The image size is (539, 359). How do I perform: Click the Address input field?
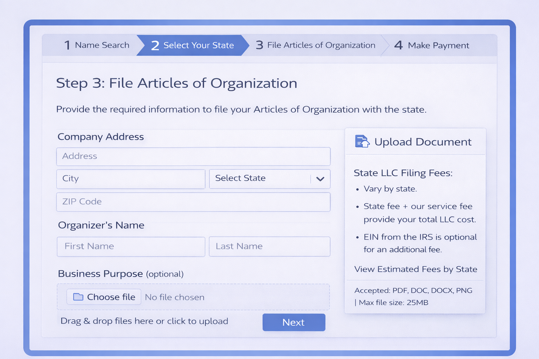pyautogui.click(x=193, y=156)
